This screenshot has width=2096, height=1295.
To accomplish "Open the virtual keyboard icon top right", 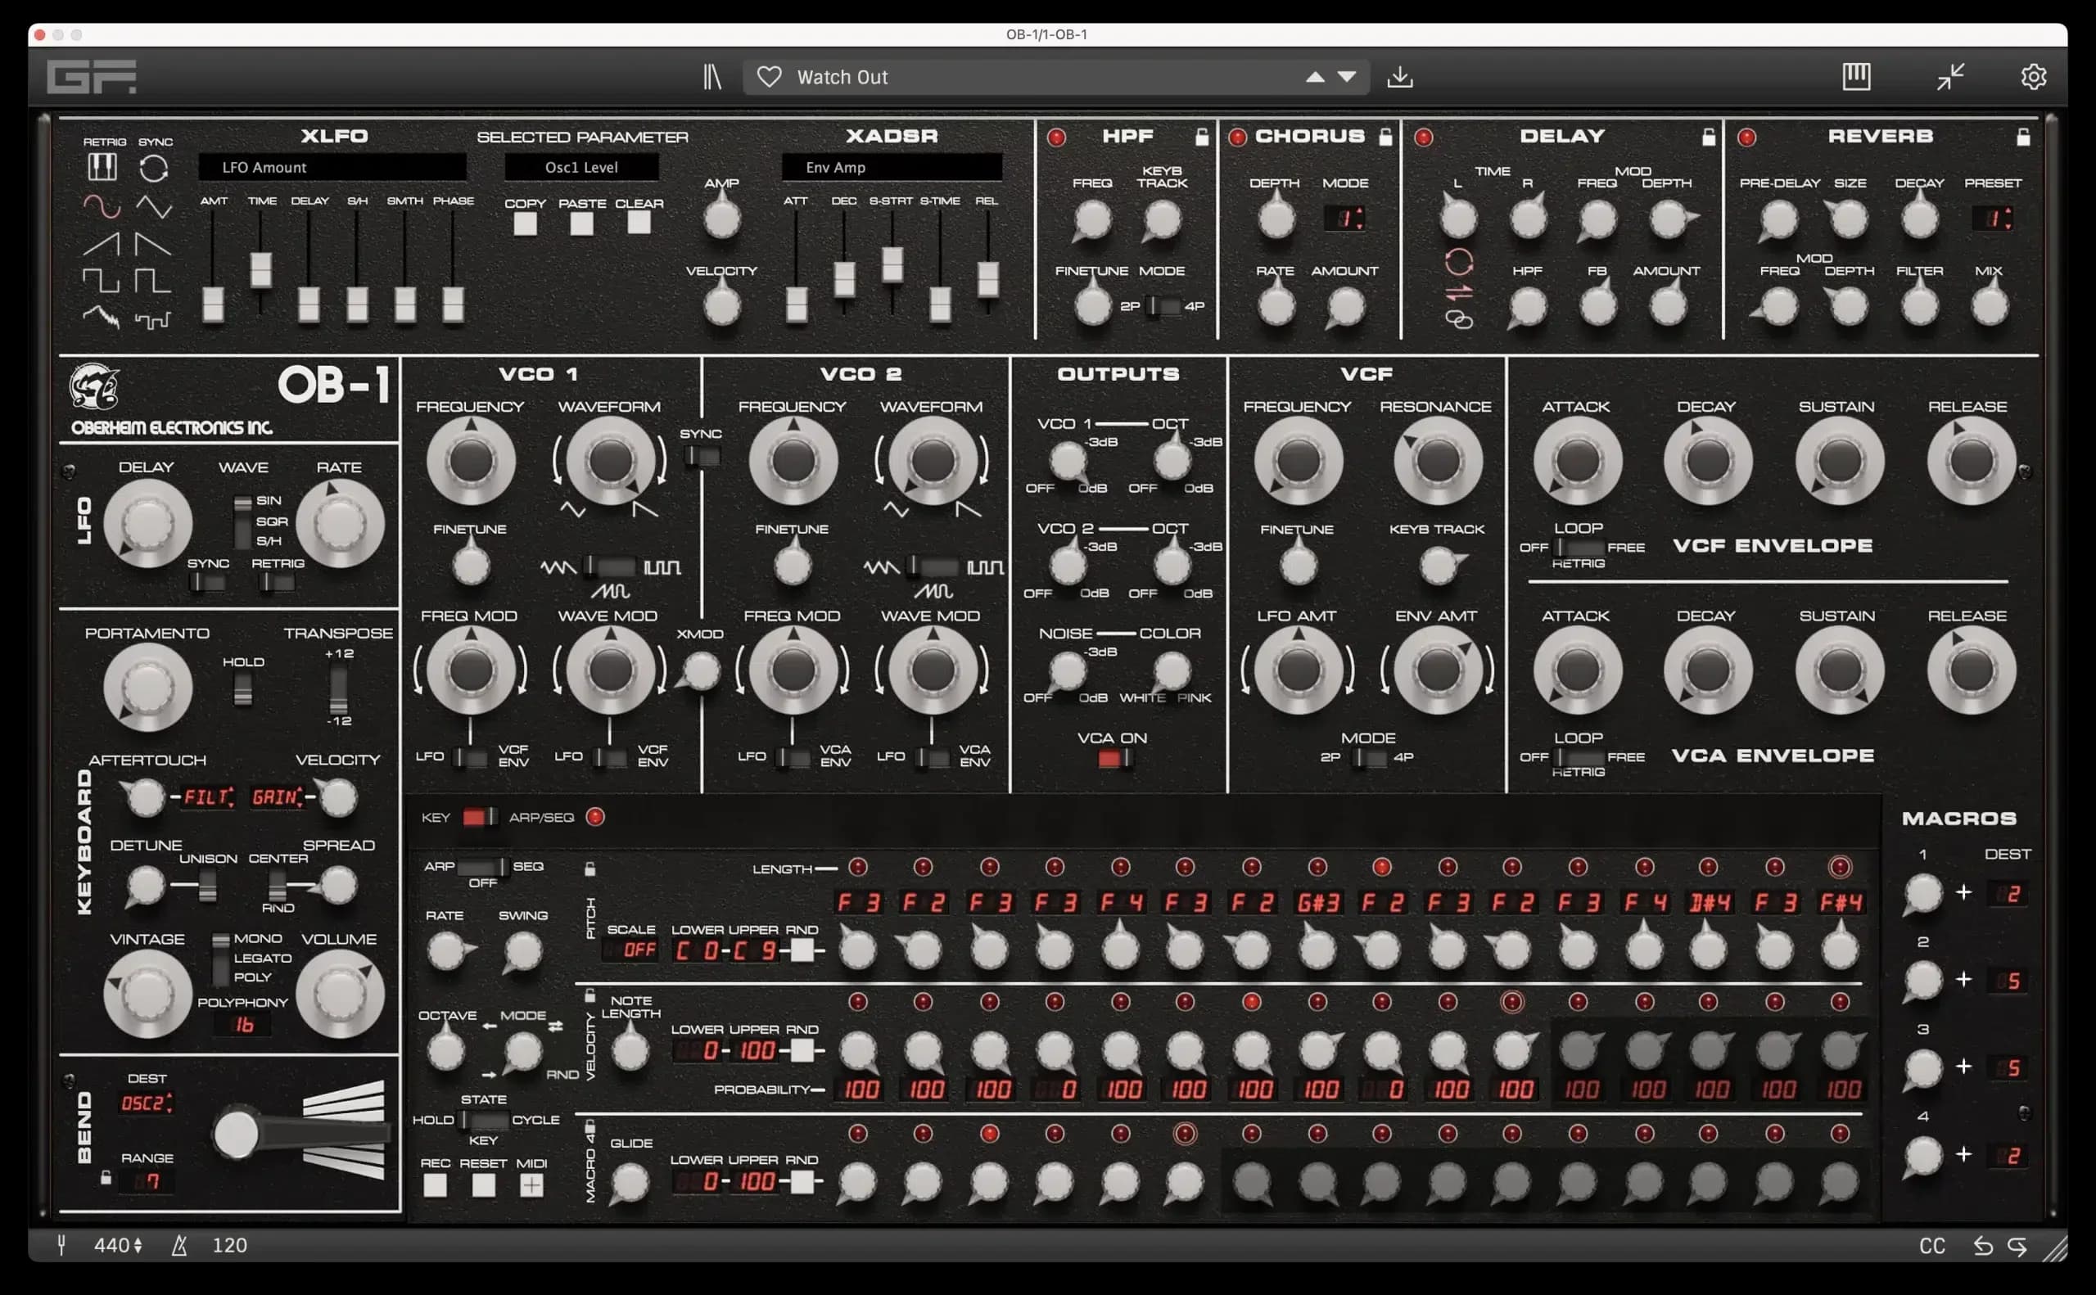I will (x=1855, y=76).
